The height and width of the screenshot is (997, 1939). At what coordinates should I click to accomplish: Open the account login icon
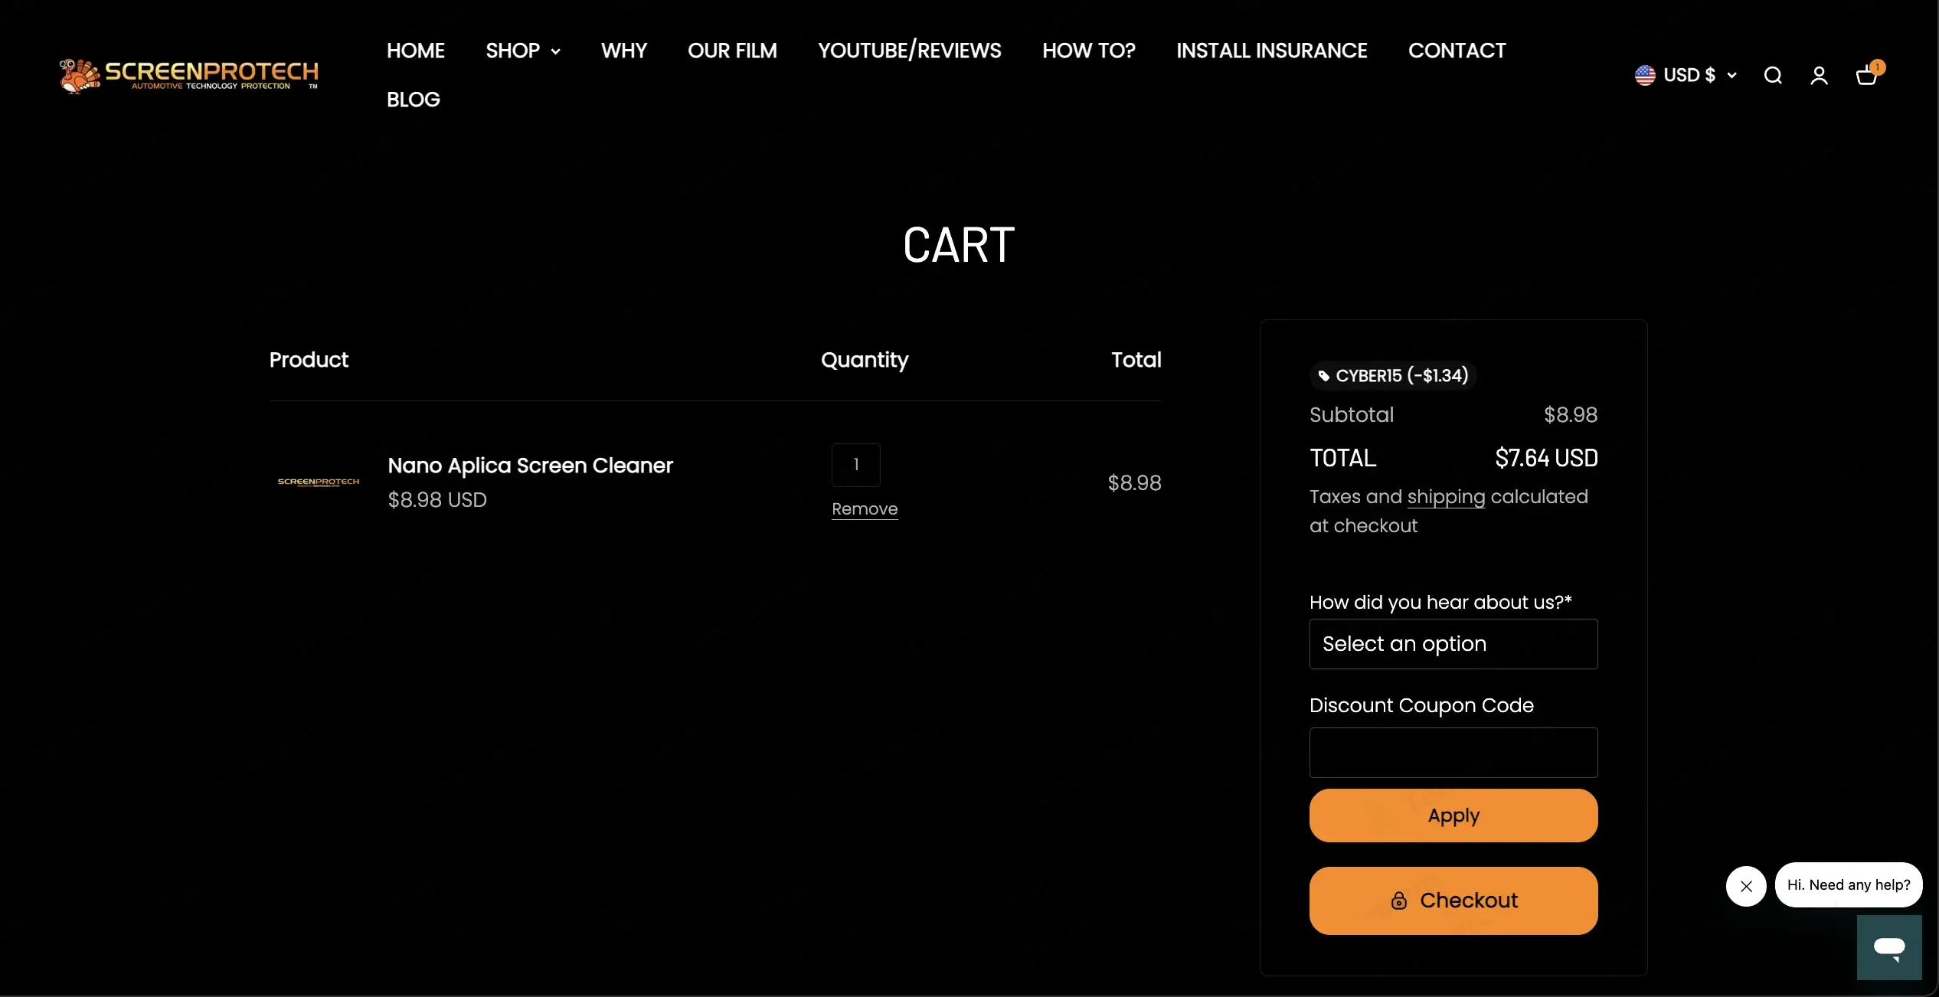(x=1819, y=75)
